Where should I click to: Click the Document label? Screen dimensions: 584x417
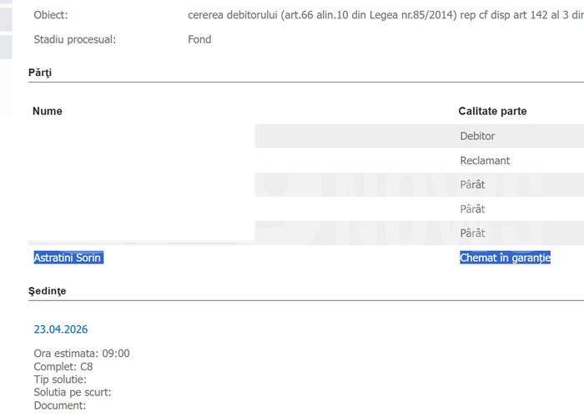(59, 405)
